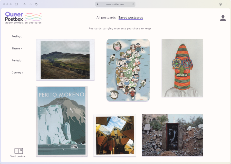Viewport: 231px width, 164px height.
Task: Open a new tab with the plus icon
Action: [x=226, y=4]
